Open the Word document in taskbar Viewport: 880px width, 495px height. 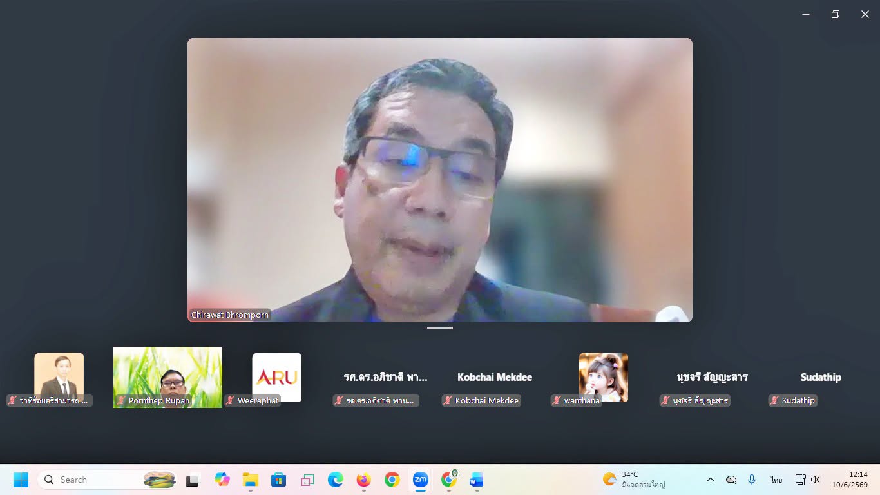click(477, 480)
